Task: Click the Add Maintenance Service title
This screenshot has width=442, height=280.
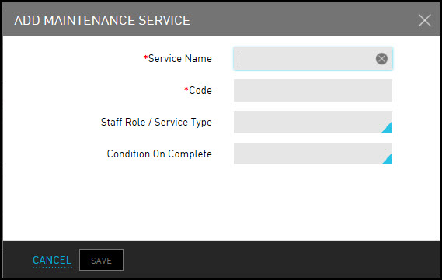Action: pos(103,20)
